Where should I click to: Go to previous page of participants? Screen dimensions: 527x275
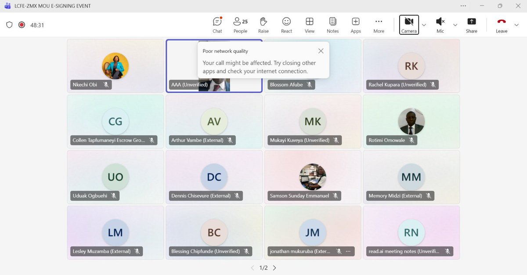[253, 268]
